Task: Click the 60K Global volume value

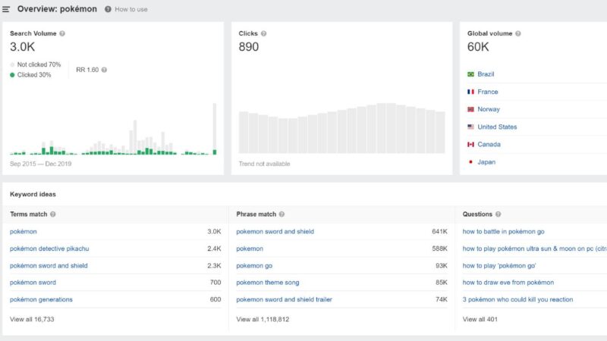Action: 478,47
